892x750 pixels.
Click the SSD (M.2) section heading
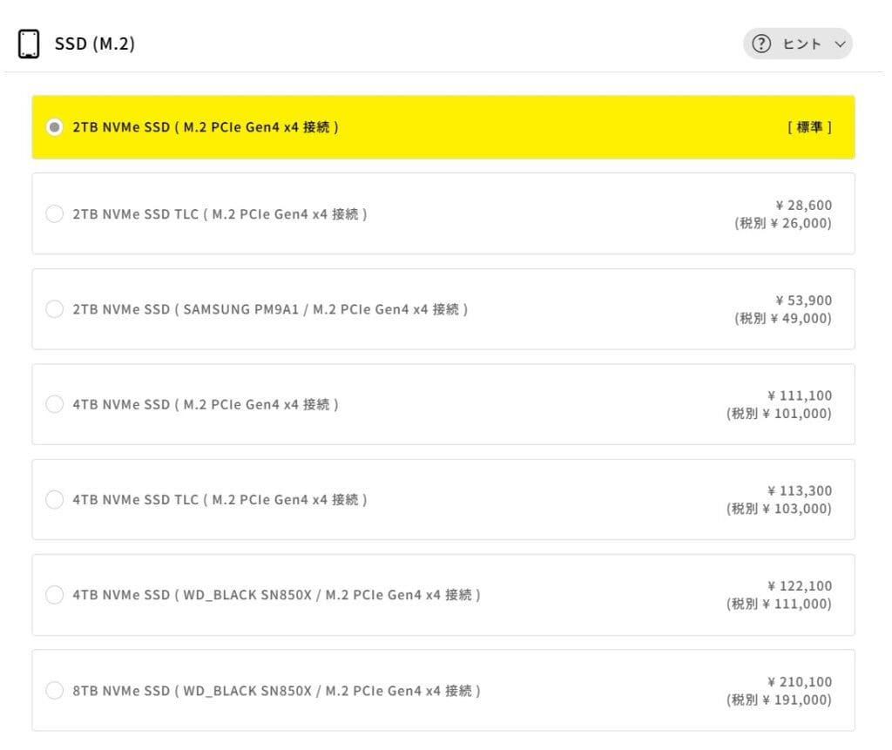95,44
